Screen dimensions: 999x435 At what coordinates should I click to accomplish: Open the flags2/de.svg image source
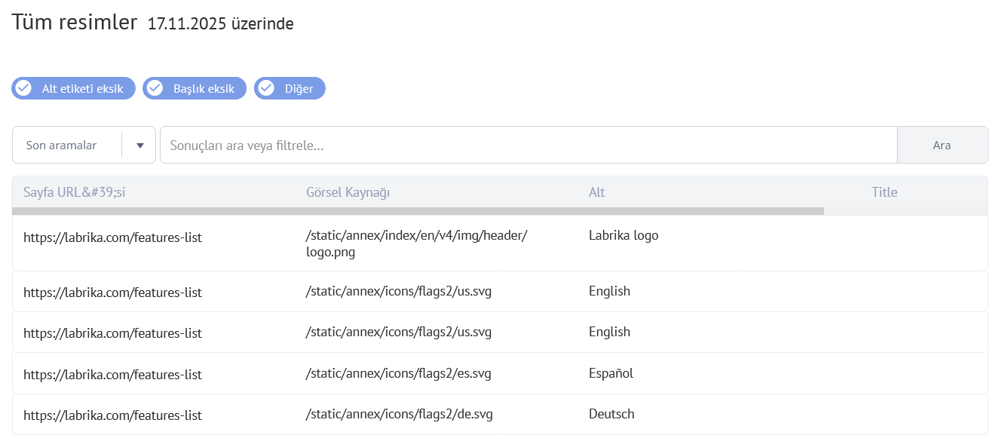click(399, 414)
